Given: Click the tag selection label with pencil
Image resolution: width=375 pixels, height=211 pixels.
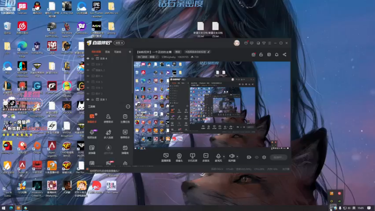Looking at the screenshot, I should tap(197, 52).
